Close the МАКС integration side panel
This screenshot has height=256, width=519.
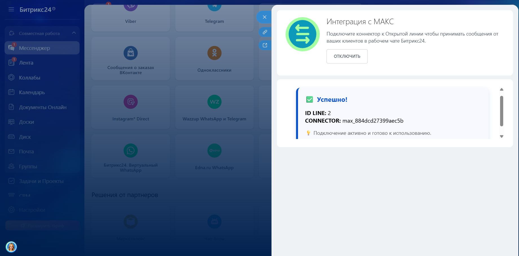click(264, 17)
